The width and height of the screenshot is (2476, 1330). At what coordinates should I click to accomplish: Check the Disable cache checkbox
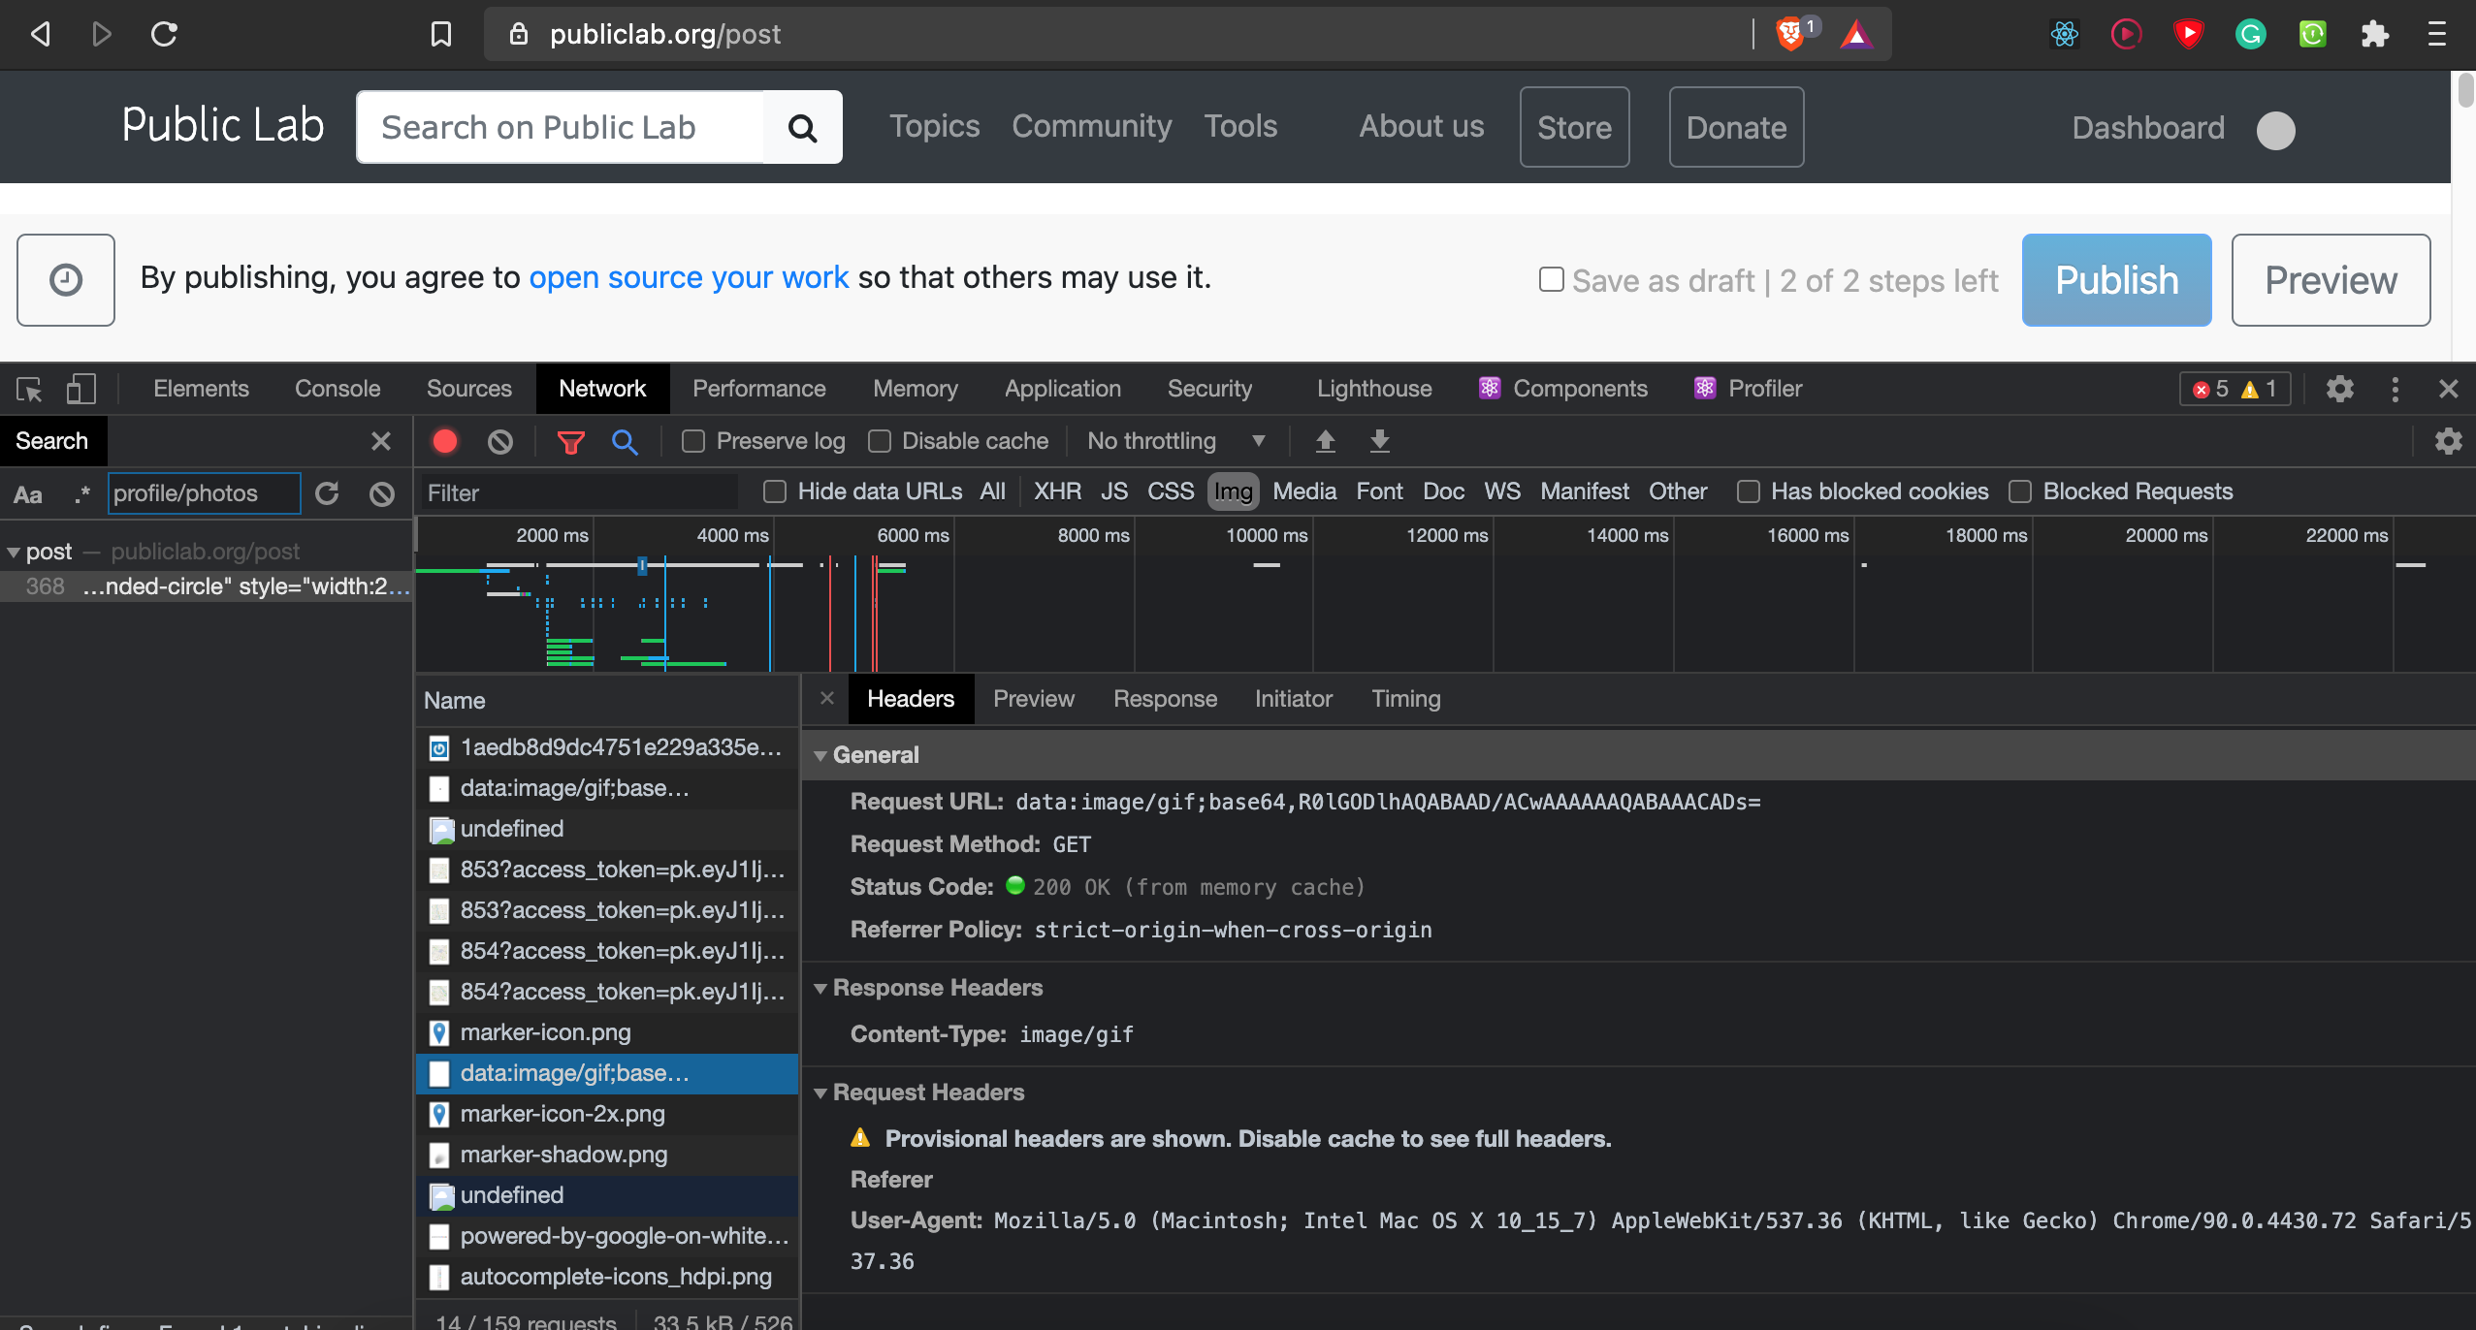point(880,442)
